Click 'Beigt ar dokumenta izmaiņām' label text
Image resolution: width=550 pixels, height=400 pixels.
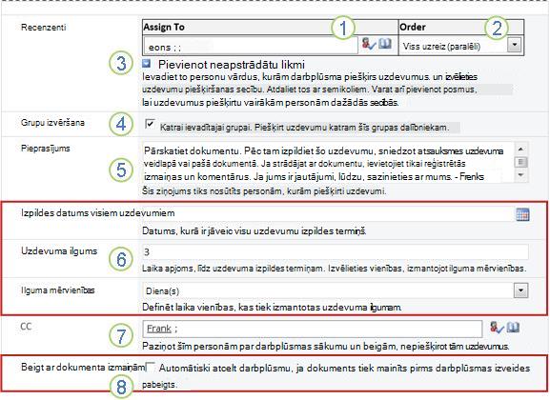(82, 367)
